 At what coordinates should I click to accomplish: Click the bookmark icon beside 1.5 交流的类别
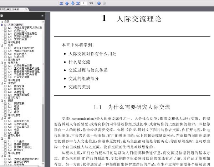[5, 39]
